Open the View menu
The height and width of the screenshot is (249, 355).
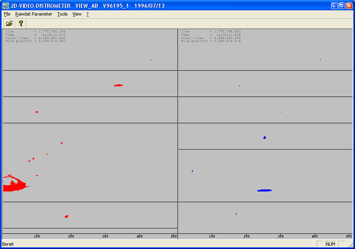(x=77, y=14)
